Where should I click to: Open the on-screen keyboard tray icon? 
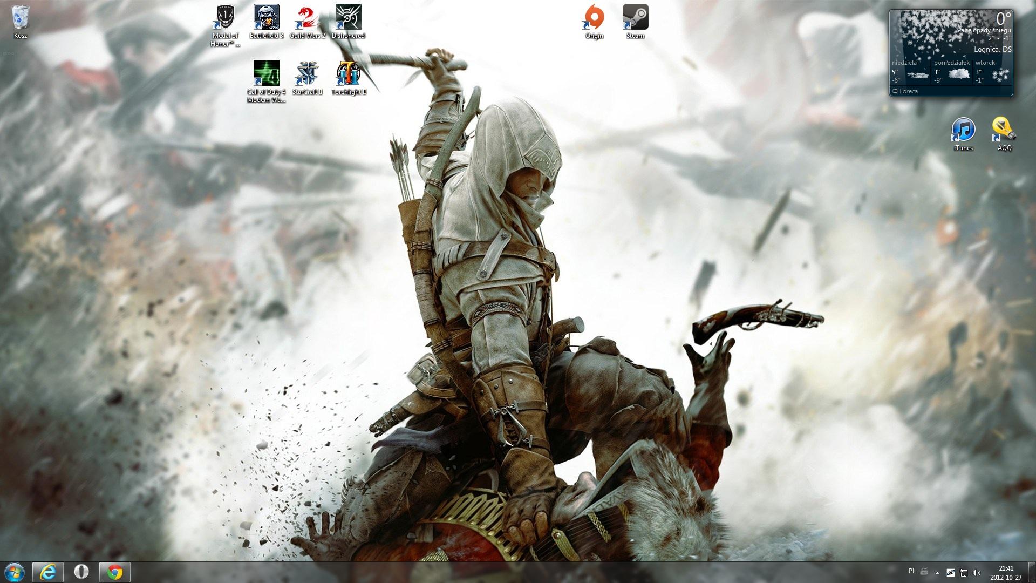(924, 572)
